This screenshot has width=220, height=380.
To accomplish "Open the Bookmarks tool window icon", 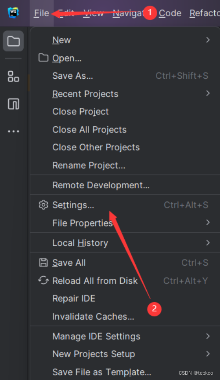I will 13,104.
